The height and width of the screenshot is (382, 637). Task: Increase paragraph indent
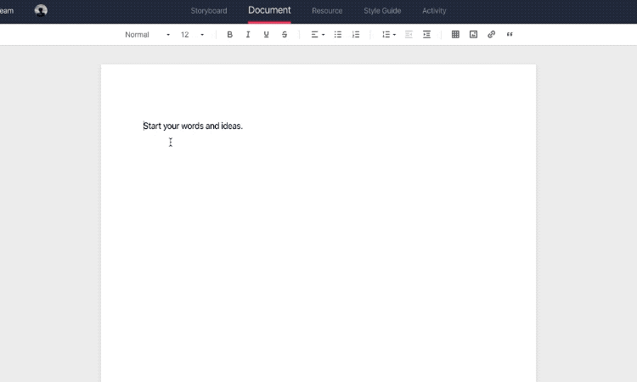(426, 35)
